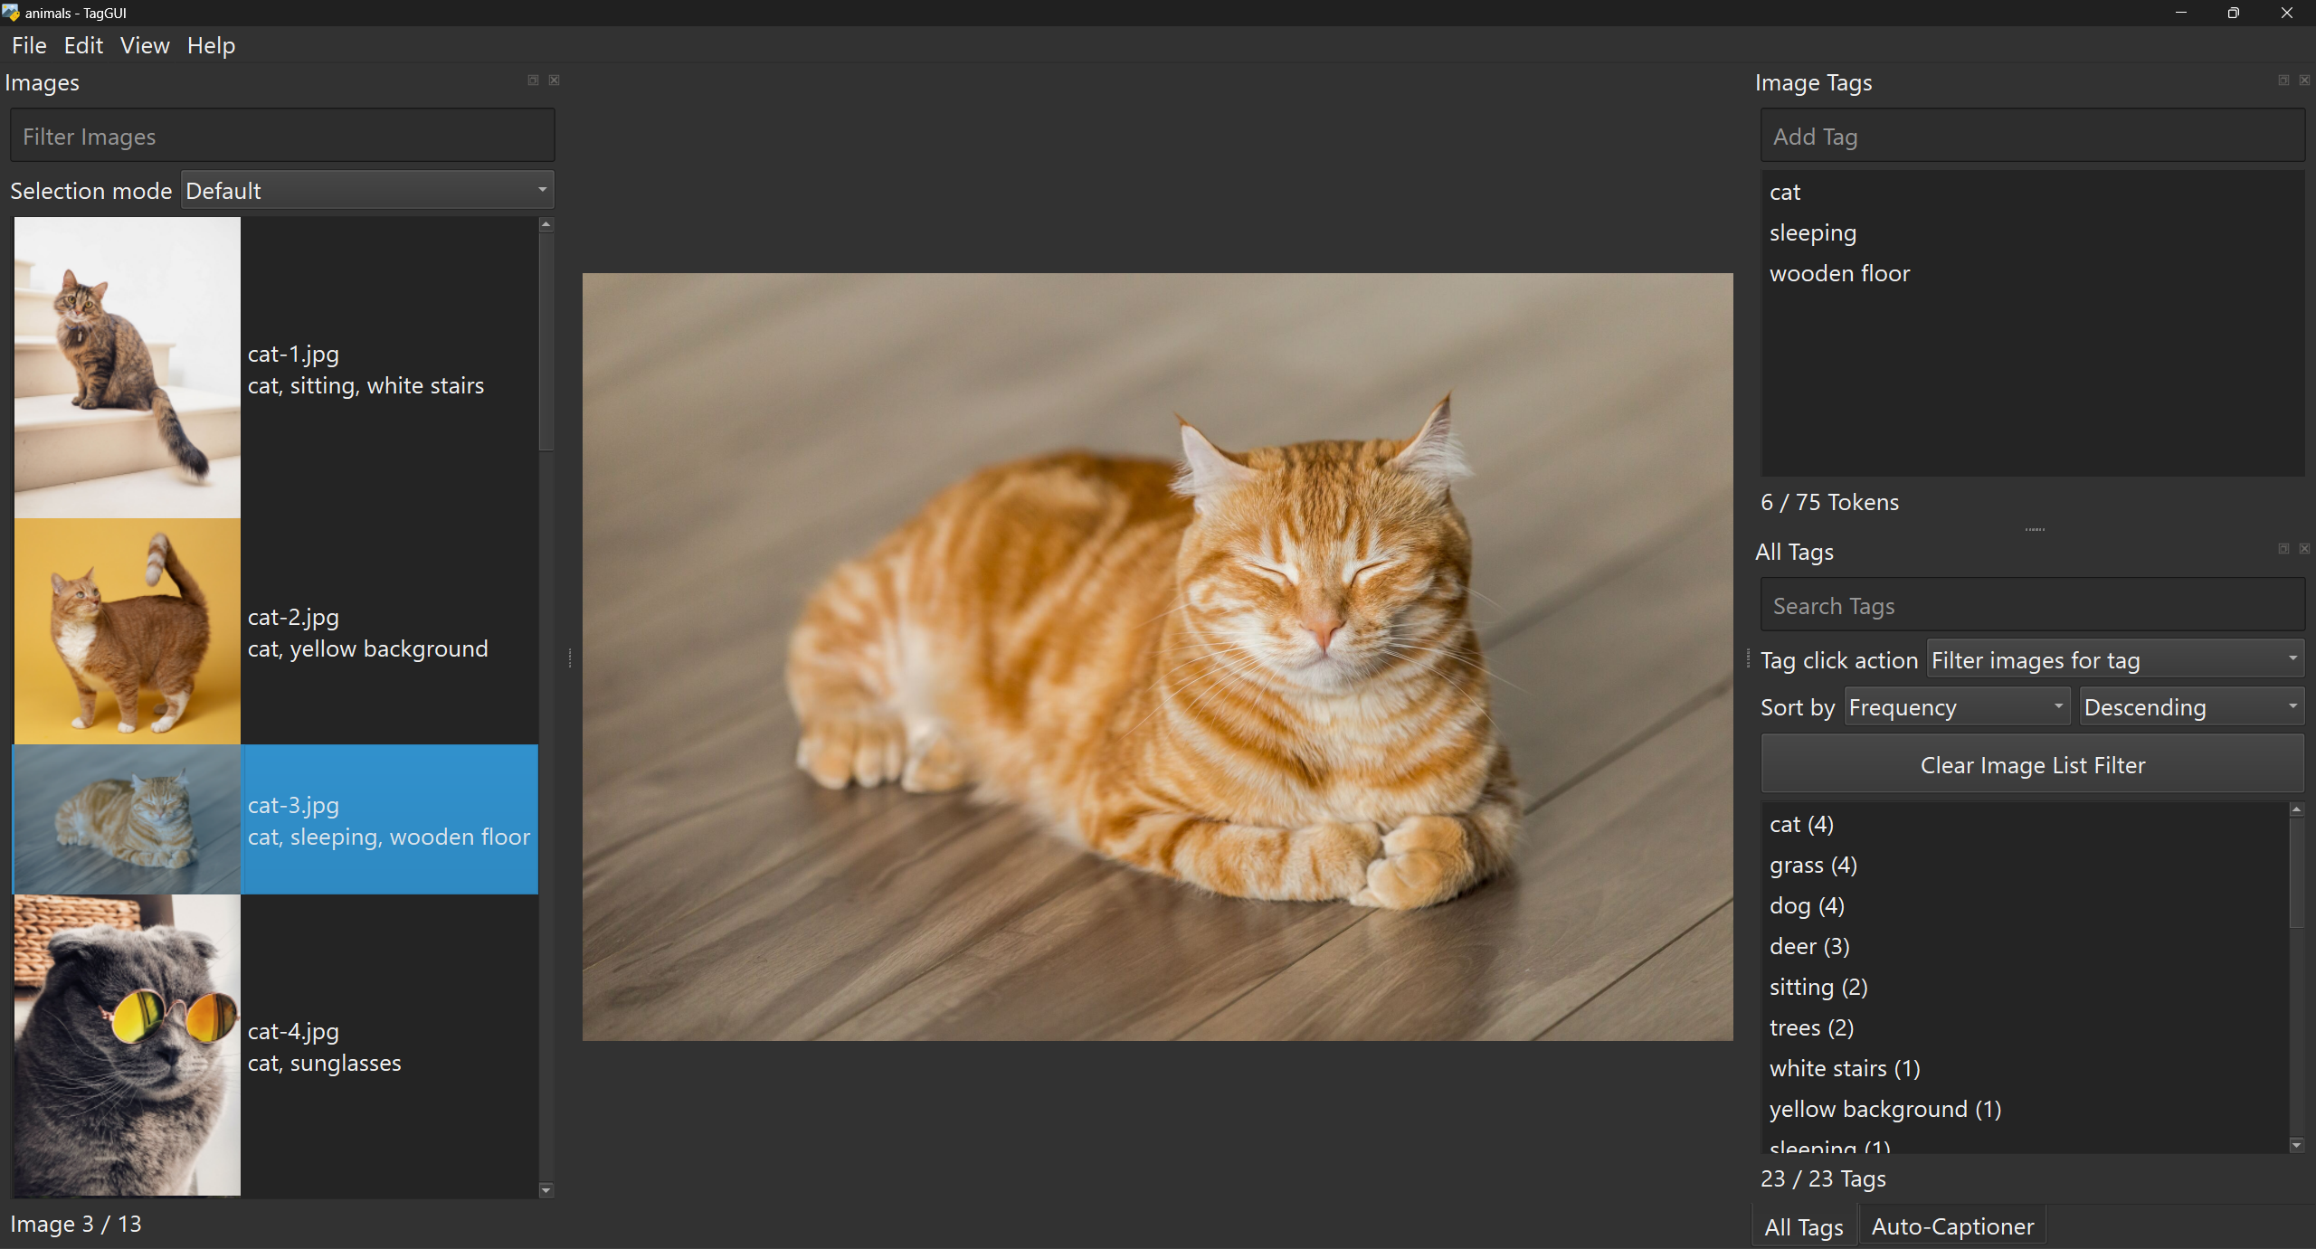Click the wooden floor tag in Image Tags
2316x1249 pixels.
click(1841, 272)
